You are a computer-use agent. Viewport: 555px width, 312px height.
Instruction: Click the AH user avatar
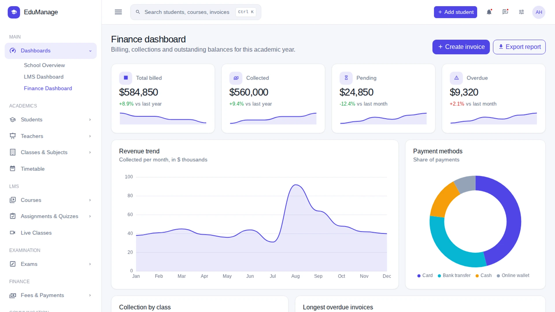click(539, 12)
